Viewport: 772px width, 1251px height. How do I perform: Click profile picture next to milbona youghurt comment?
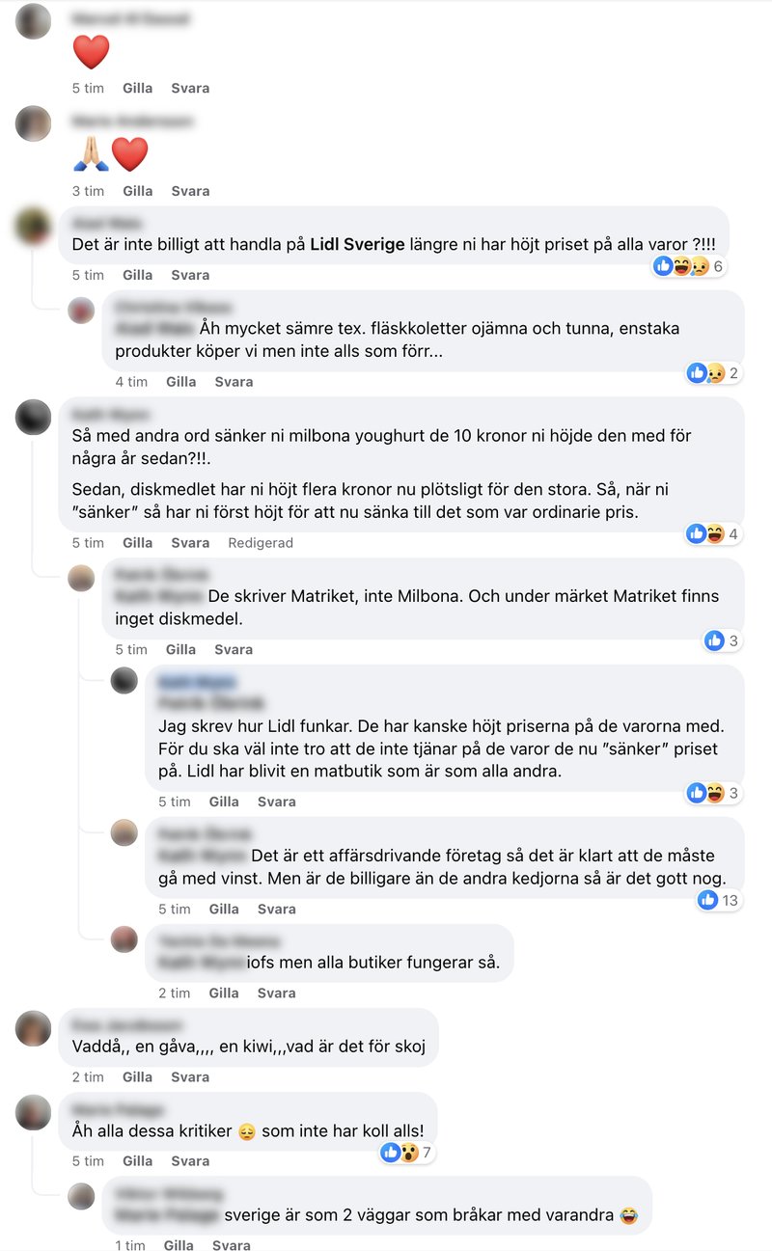tap(34, 417)
